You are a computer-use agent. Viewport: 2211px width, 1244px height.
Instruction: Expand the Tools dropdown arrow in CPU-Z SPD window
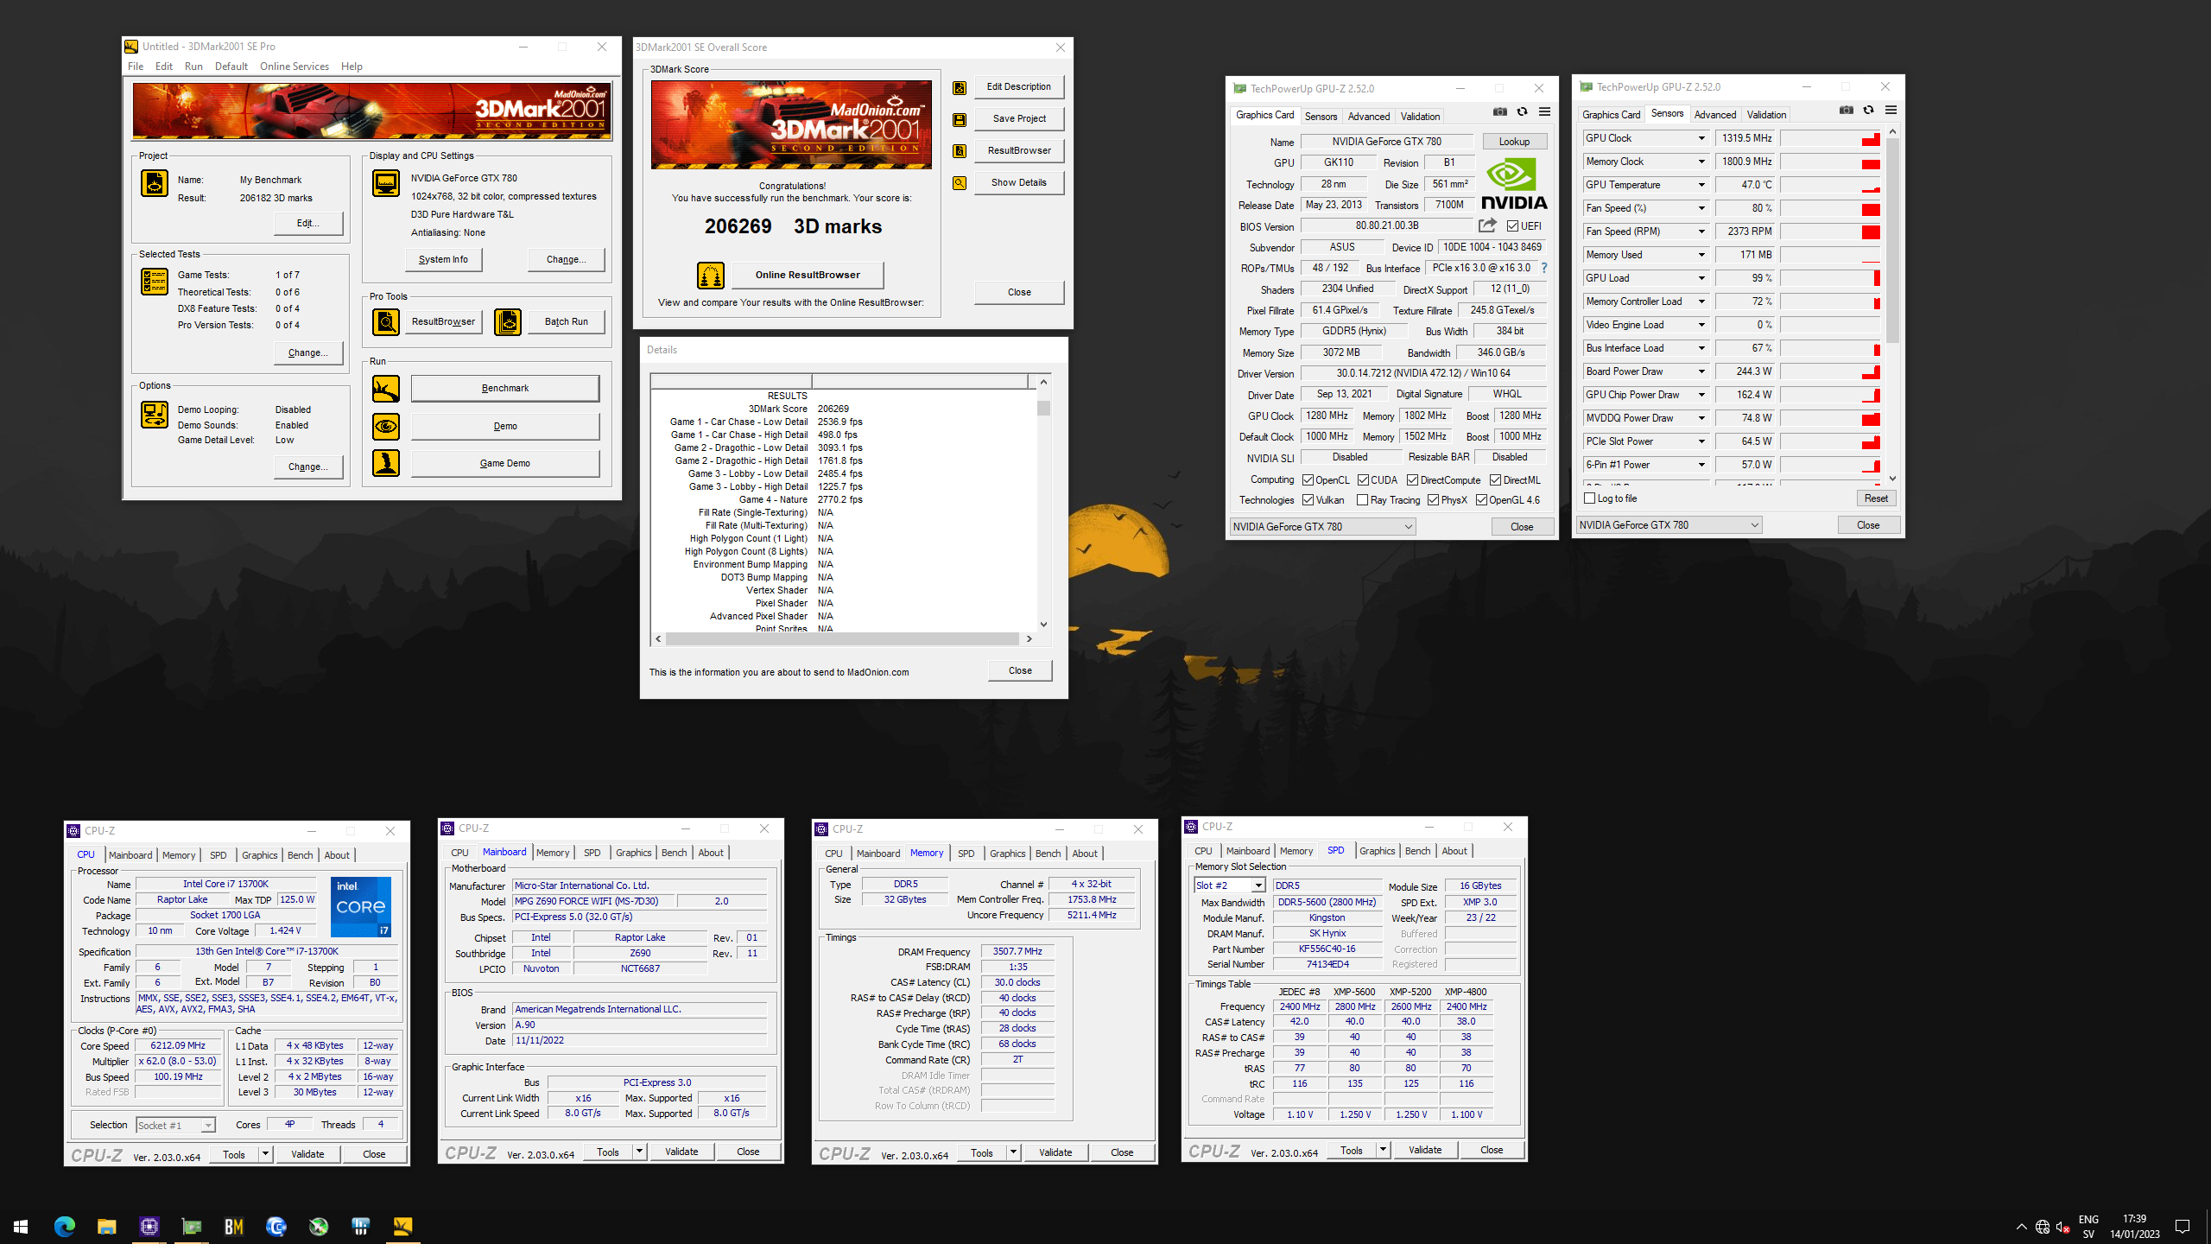click(1383, 1150)
